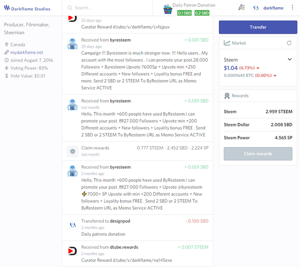
Task: Click the lightning emoji before 7000+ SP
Action: [x=84, y=194]
